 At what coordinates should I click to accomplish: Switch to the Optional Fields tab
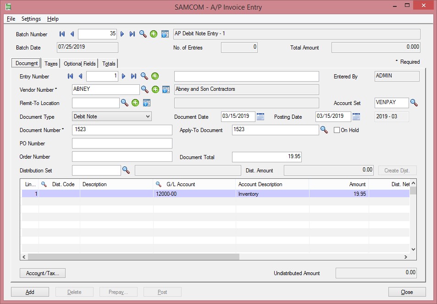pyautogui.click(x=80, y=64)
